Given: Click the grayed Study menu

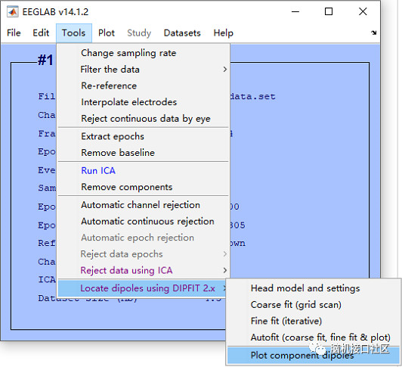Looking at the screenshot, I should [139, 33].
